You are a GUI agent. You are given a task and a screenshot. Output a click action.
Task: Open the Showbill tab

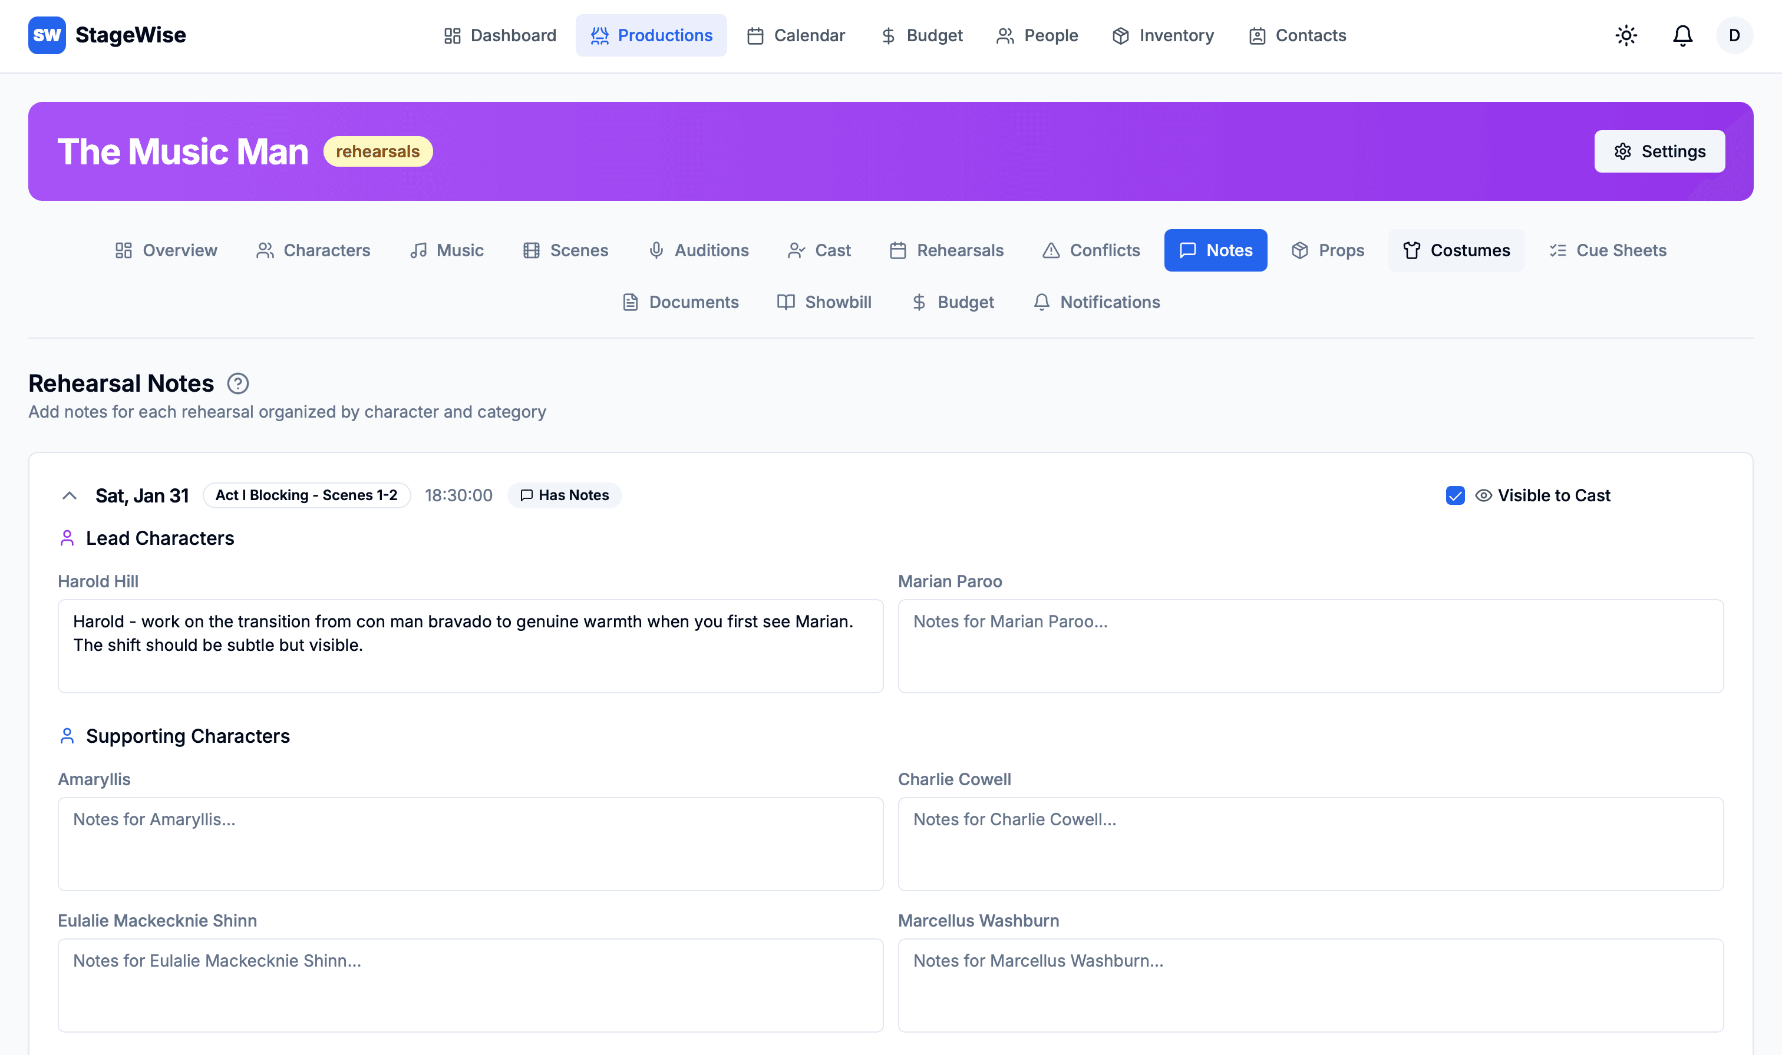[824, 302]
